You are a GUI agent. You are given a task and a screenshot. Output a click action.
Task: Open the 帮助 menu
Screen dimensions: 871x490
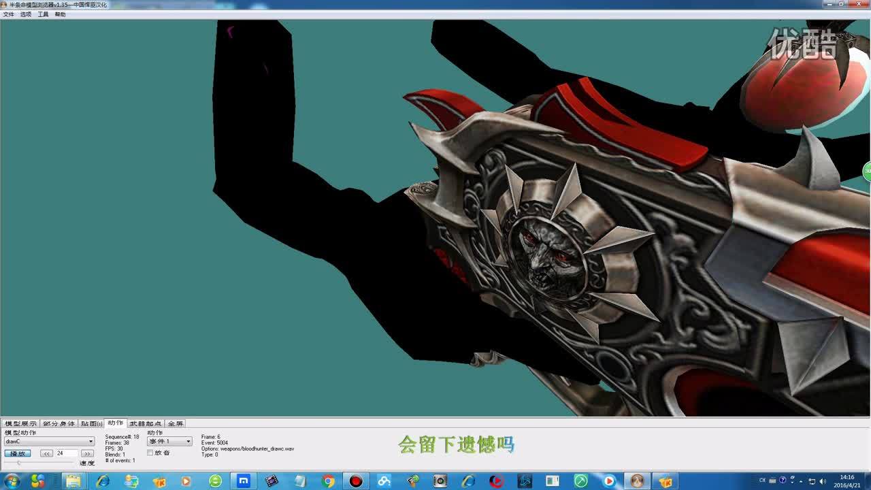click(60, 14)
